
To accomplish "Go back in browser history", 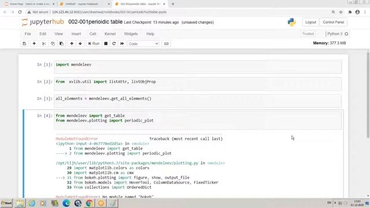I will [x=5, y=12].
